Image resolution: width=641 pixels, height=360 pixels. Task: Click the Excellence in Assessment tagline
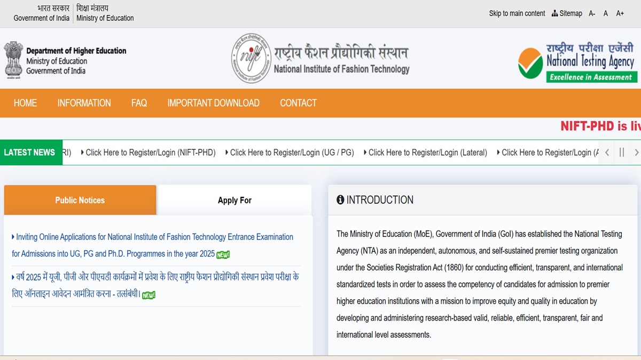click(591, 77)
